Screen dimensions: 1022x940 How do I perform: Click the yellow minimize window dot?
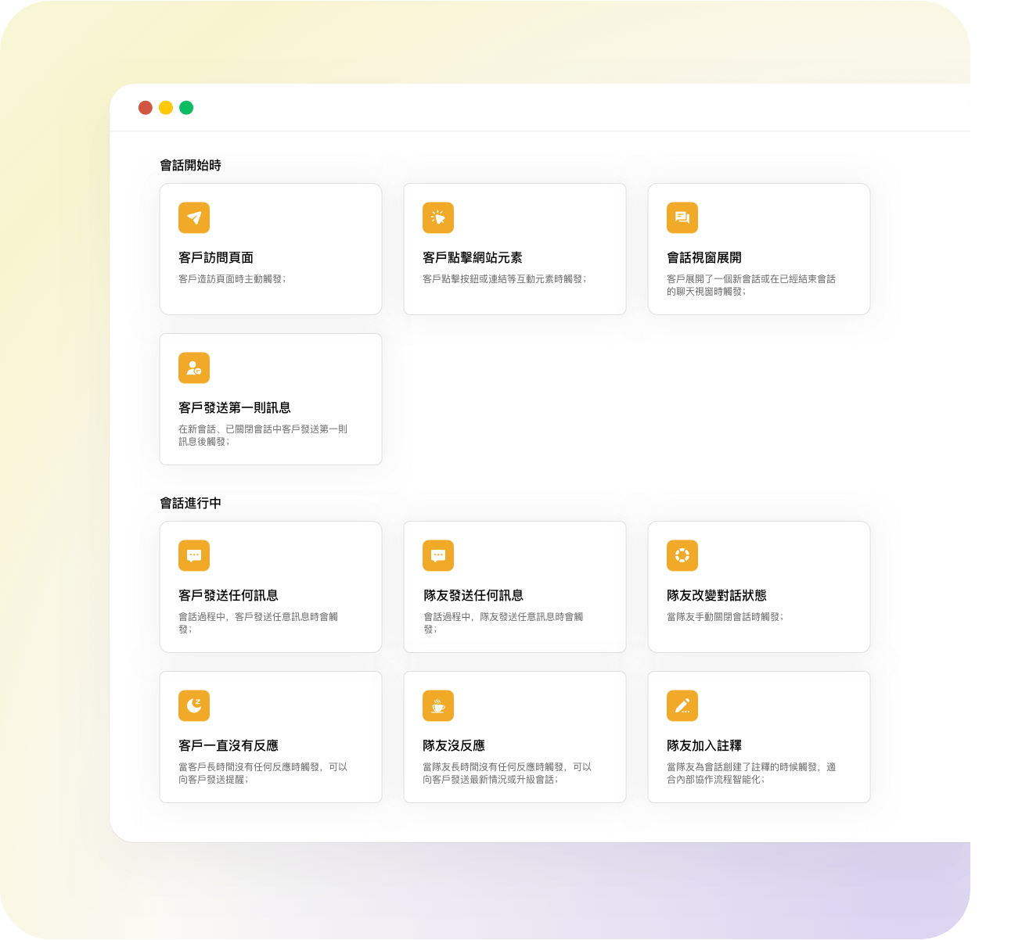(166, 108)
